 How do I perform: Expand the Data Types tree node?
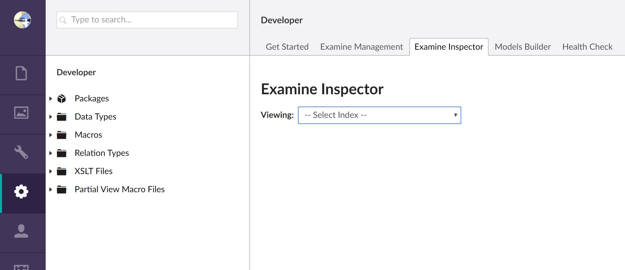click(50, 117)
